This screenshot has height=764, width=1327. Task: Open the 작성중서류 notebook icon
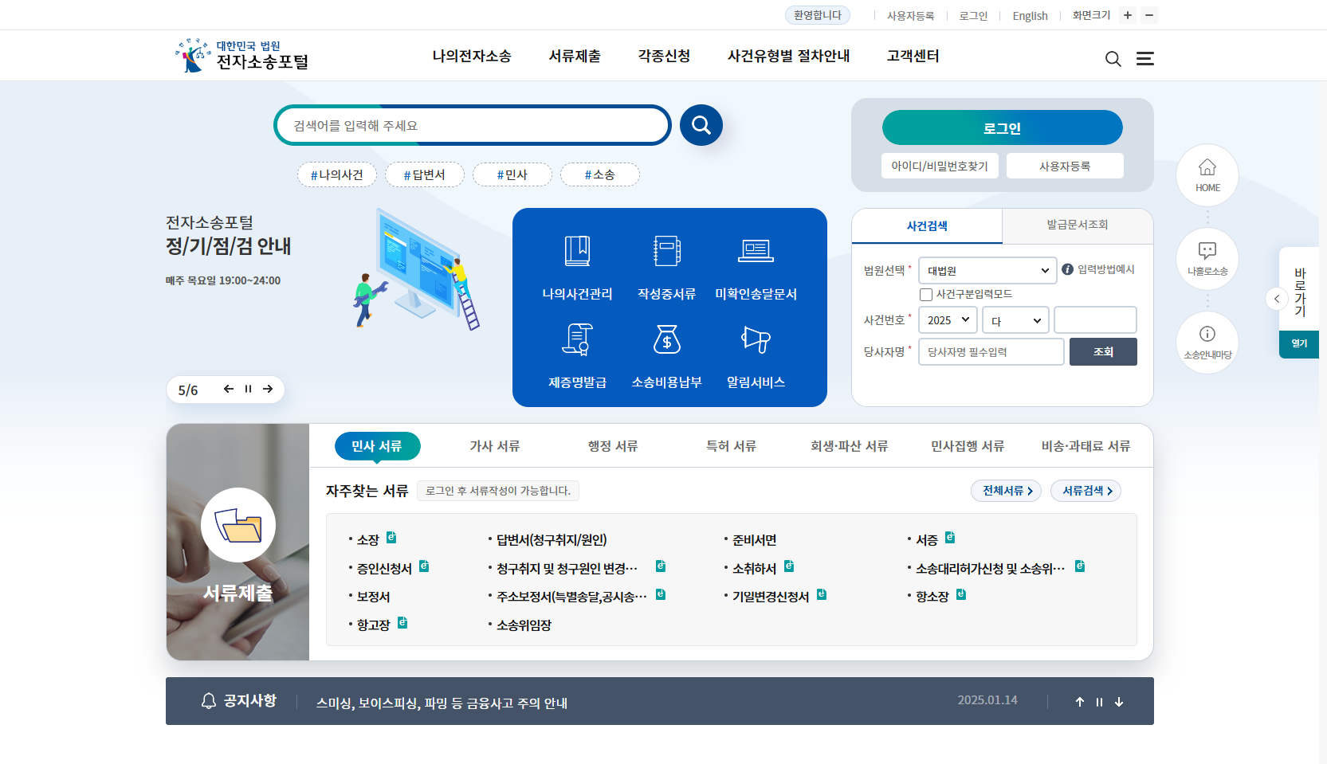[x=666, y=251]
